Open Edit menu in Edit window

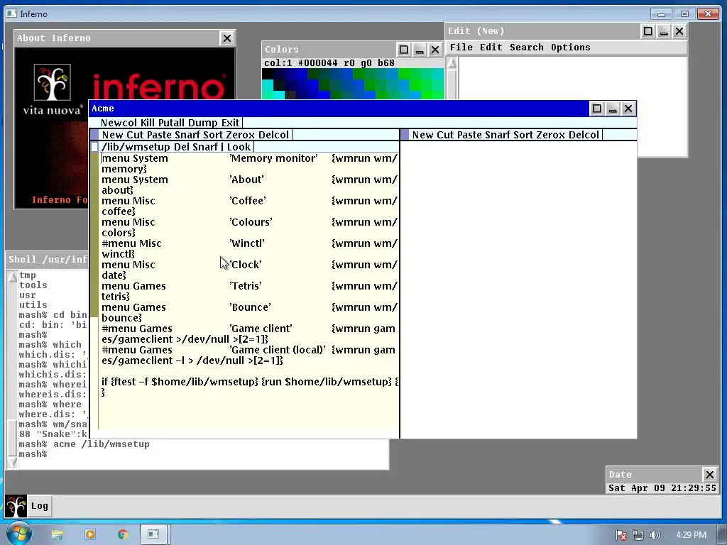click(491, 48)
